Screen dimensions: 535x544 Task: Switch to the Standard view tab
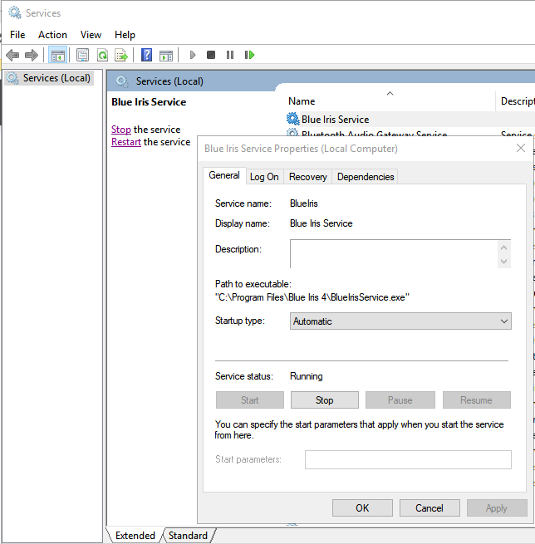(x=188, y=536)
